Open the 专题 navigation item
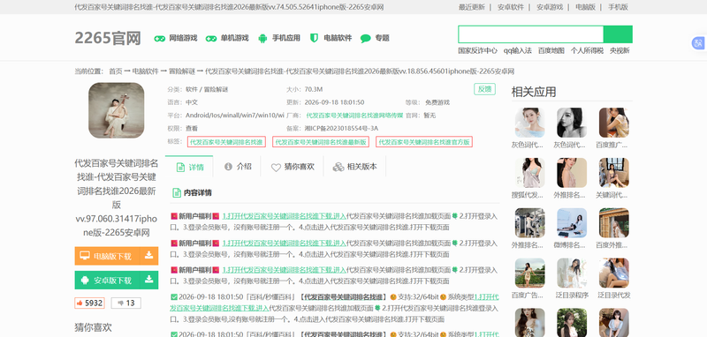This screenshot has height=337, width=707. (x=382, y=38)
